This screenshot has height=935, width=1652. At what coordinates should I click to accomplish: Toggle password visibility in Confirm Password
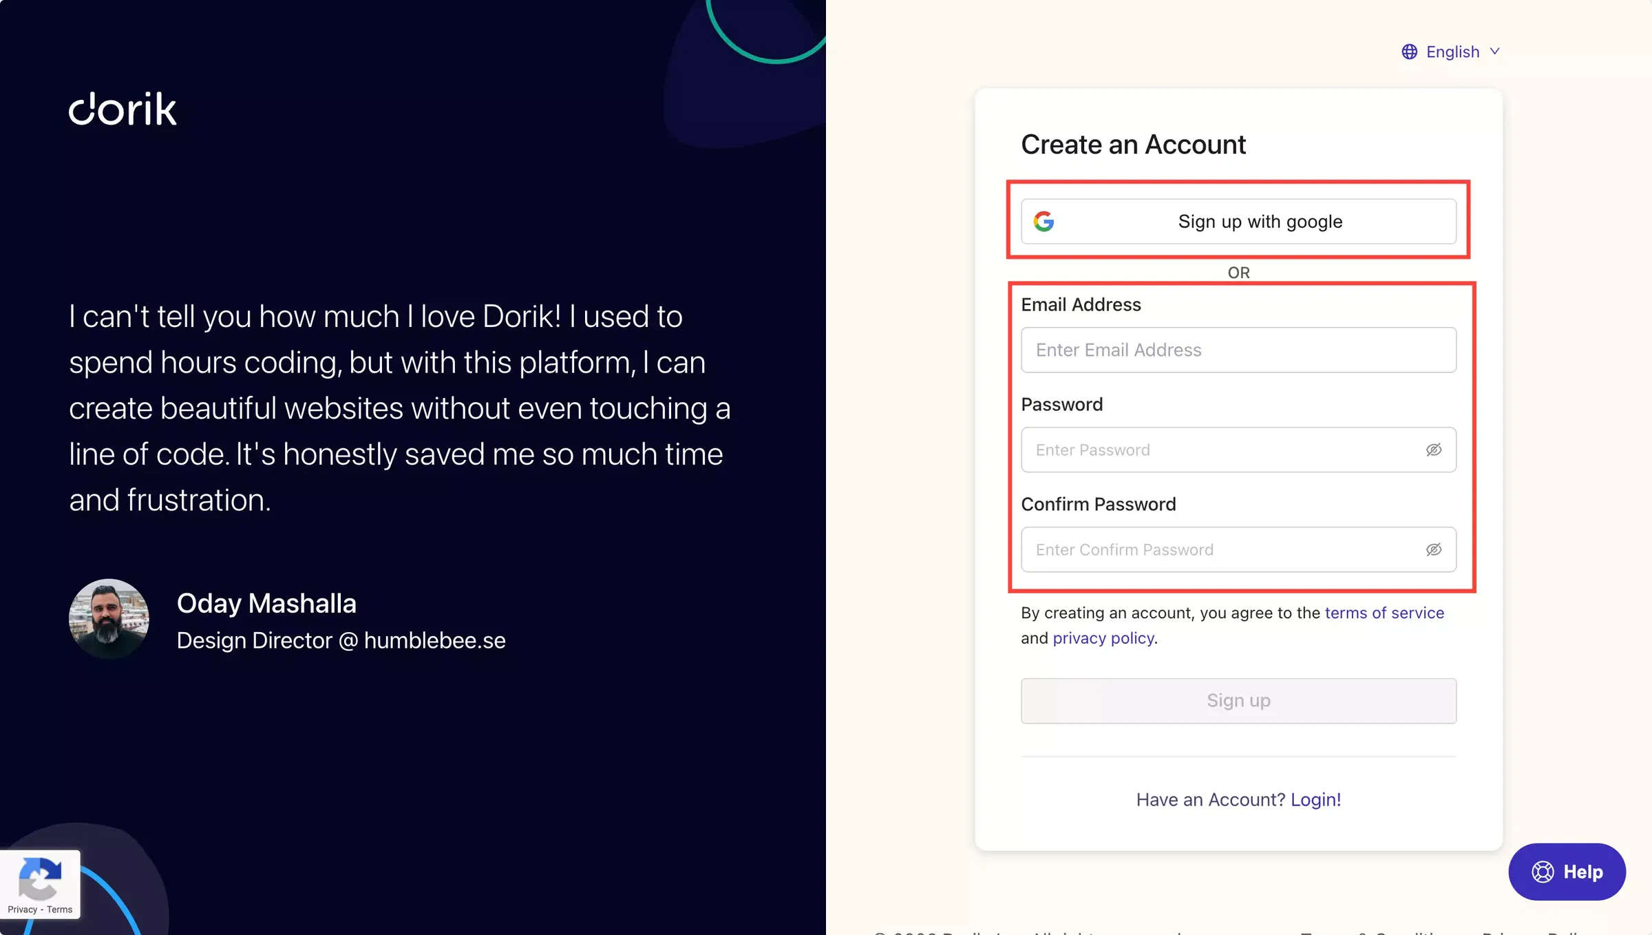pyautogui.click(x=1434, y=549)
